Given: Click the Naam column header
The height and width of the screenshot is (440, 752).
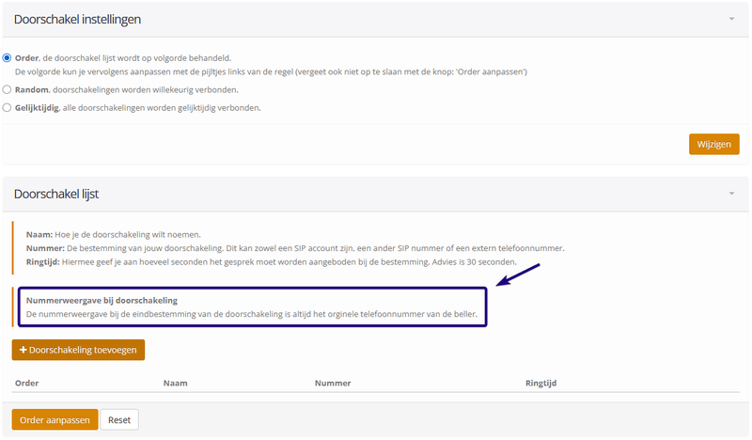Looking at the screenshot, I should point(175,384).
